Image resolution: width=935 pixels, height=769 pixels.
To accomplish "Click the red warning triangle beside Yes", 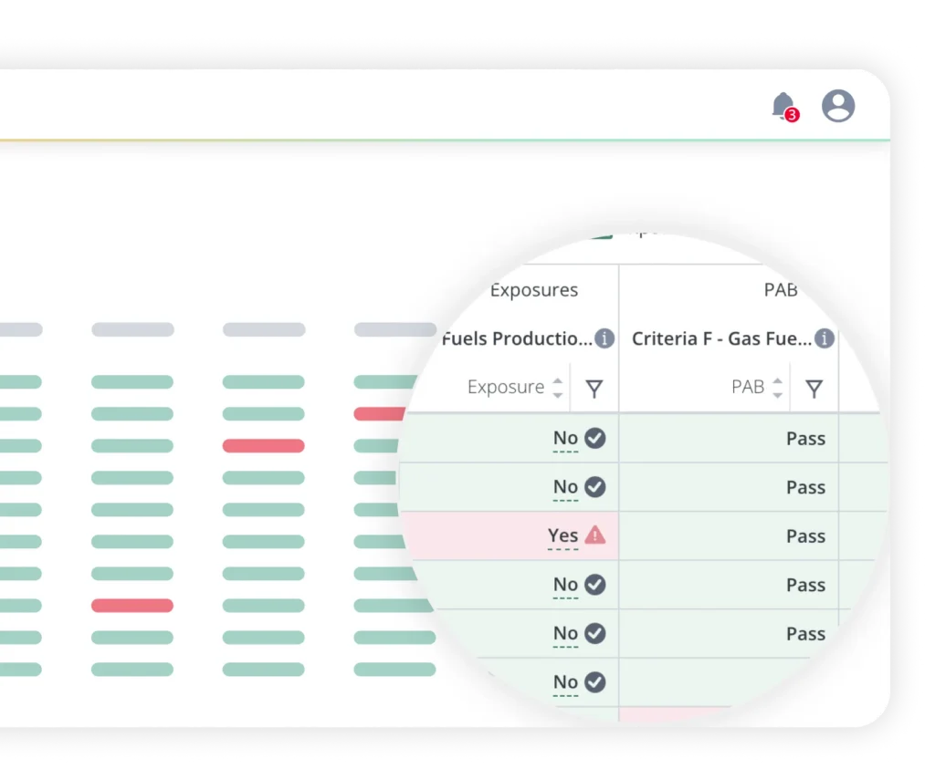I will click(x=594, y=535).
